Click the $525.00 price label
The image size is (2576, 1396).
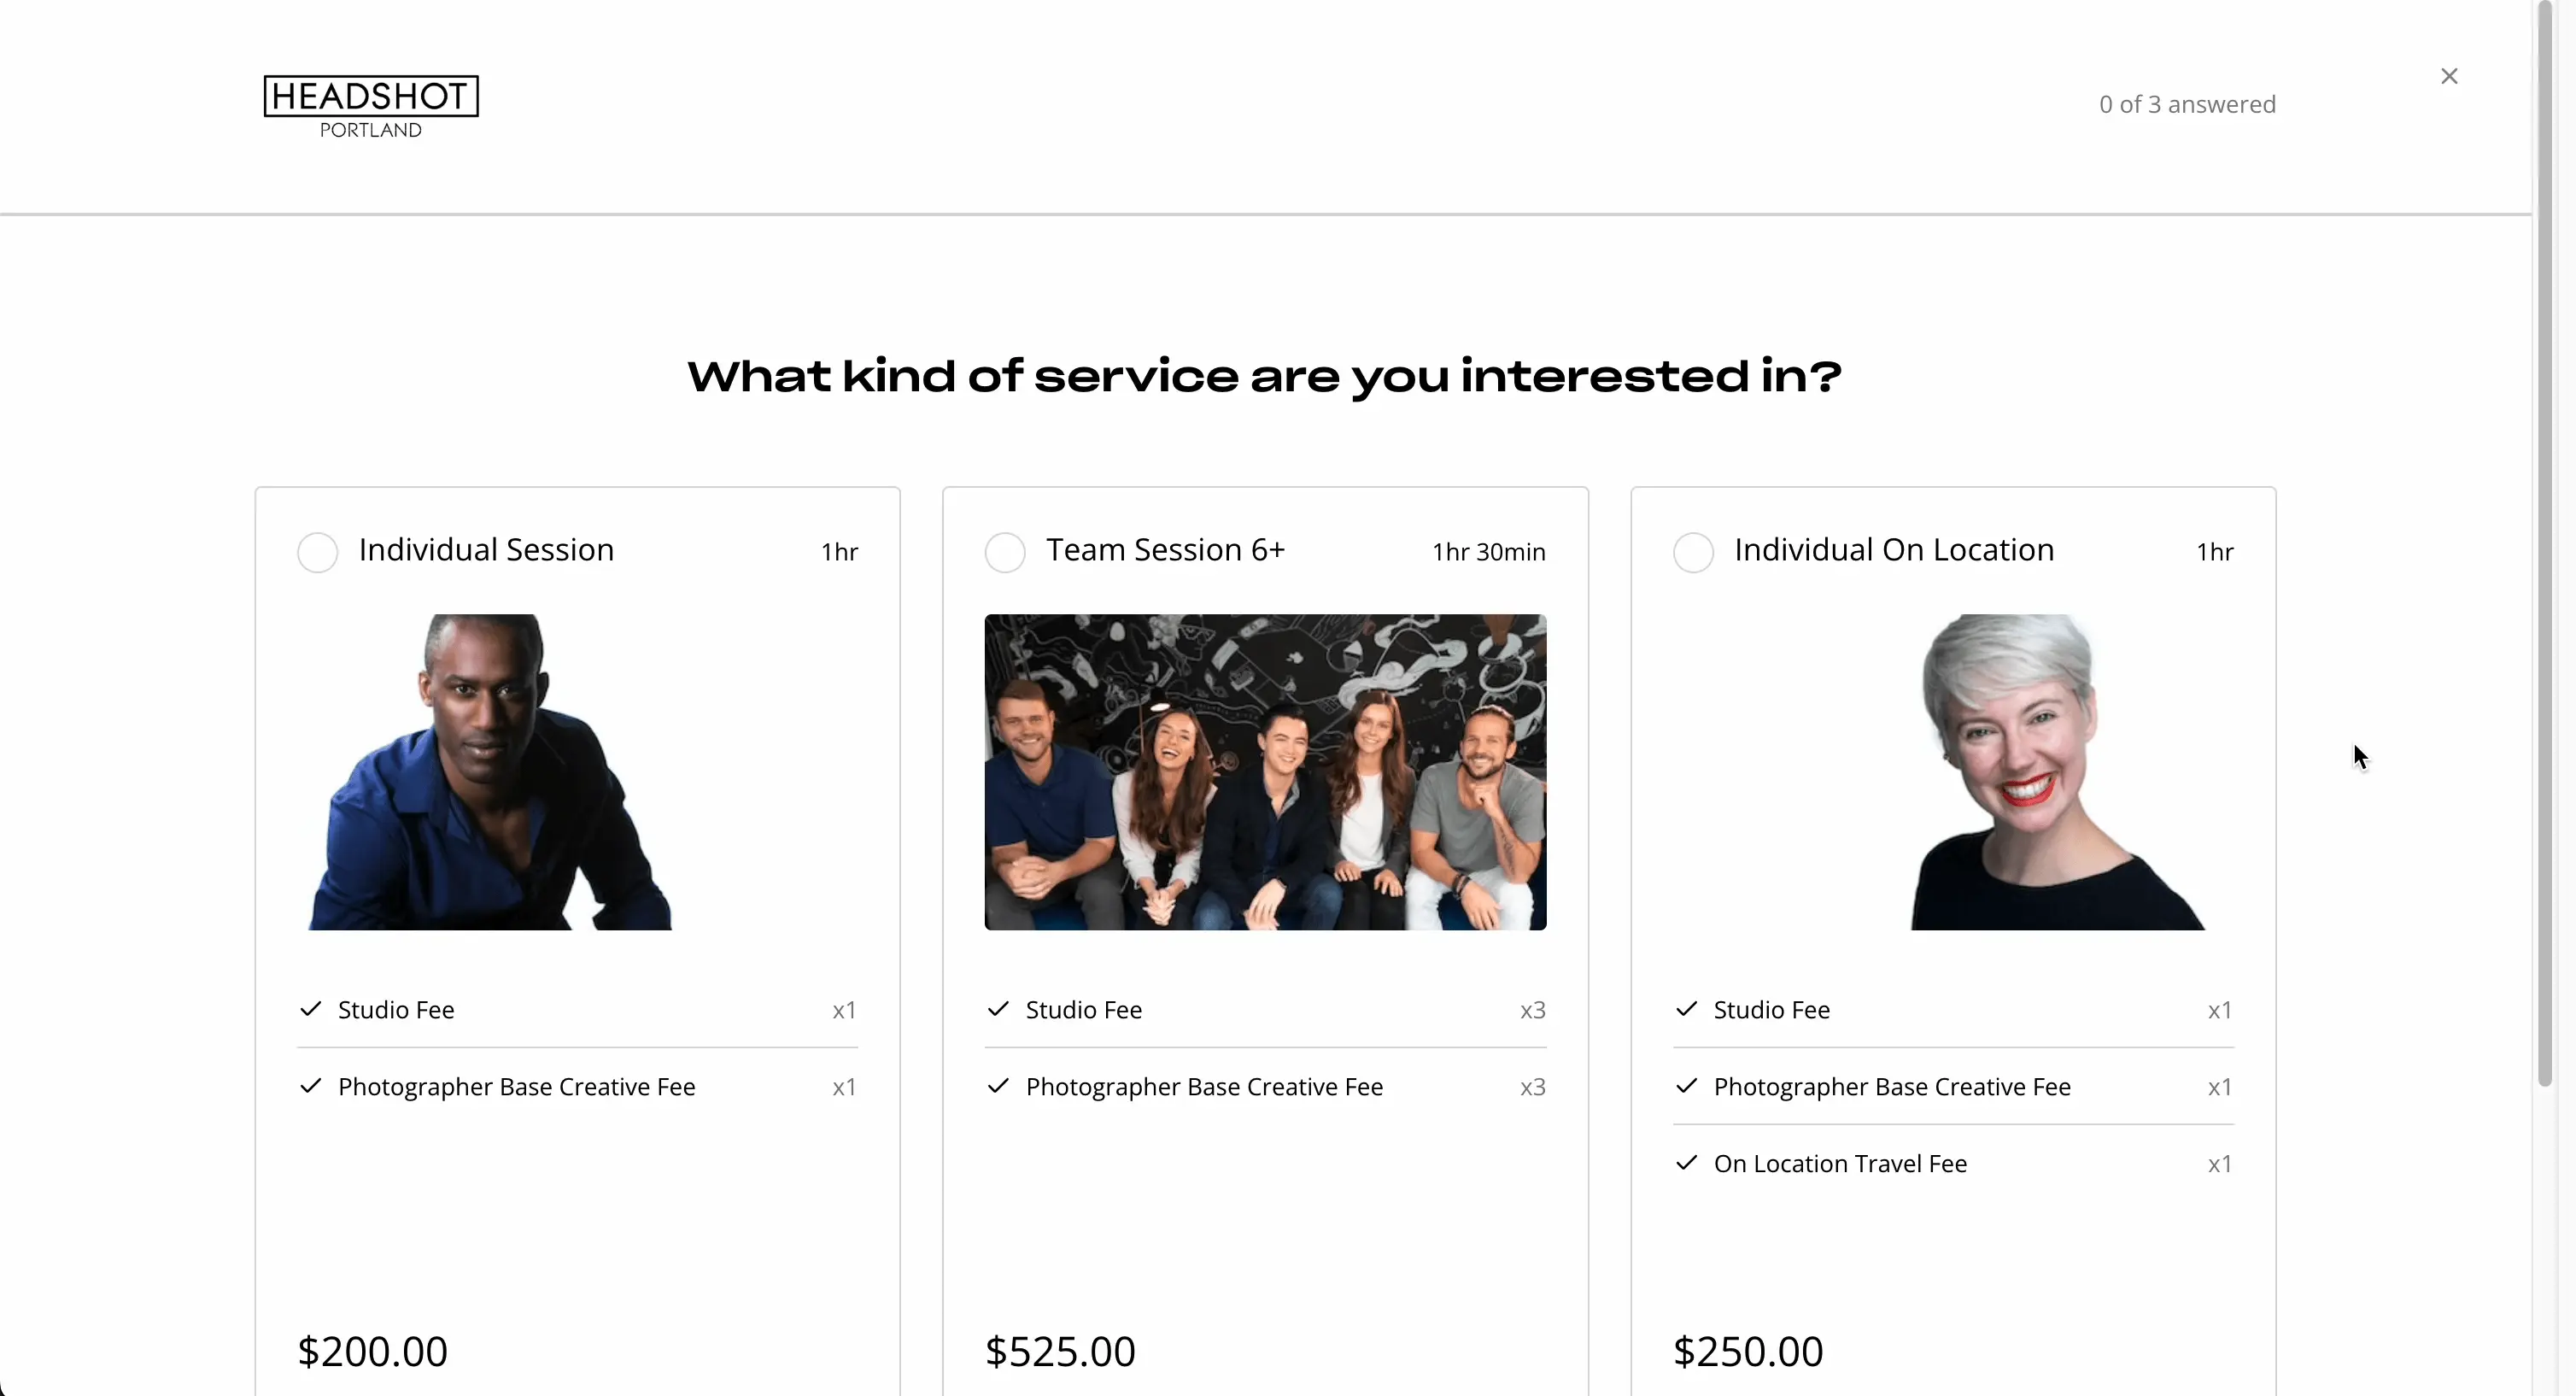click(x=1059, y=1350)
